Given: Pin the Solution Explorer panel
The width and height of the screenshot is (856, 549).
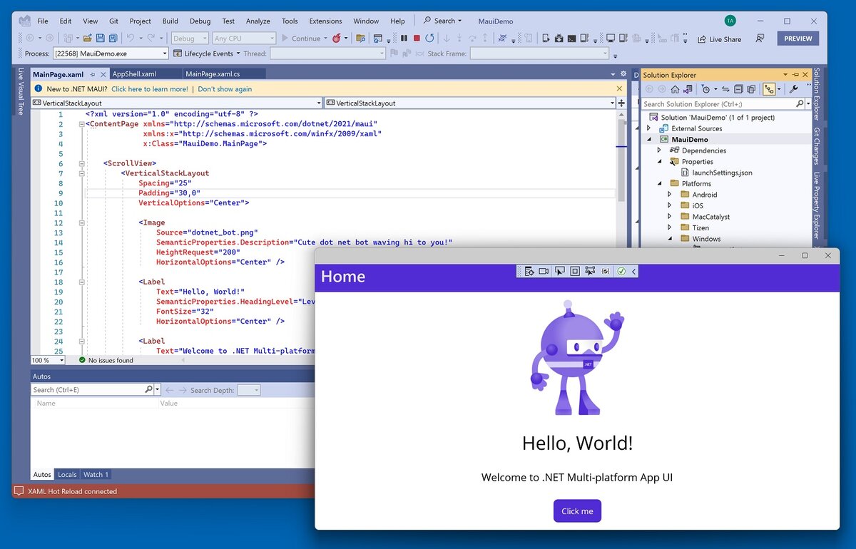Looking at the screenshot, I should 795,75.
